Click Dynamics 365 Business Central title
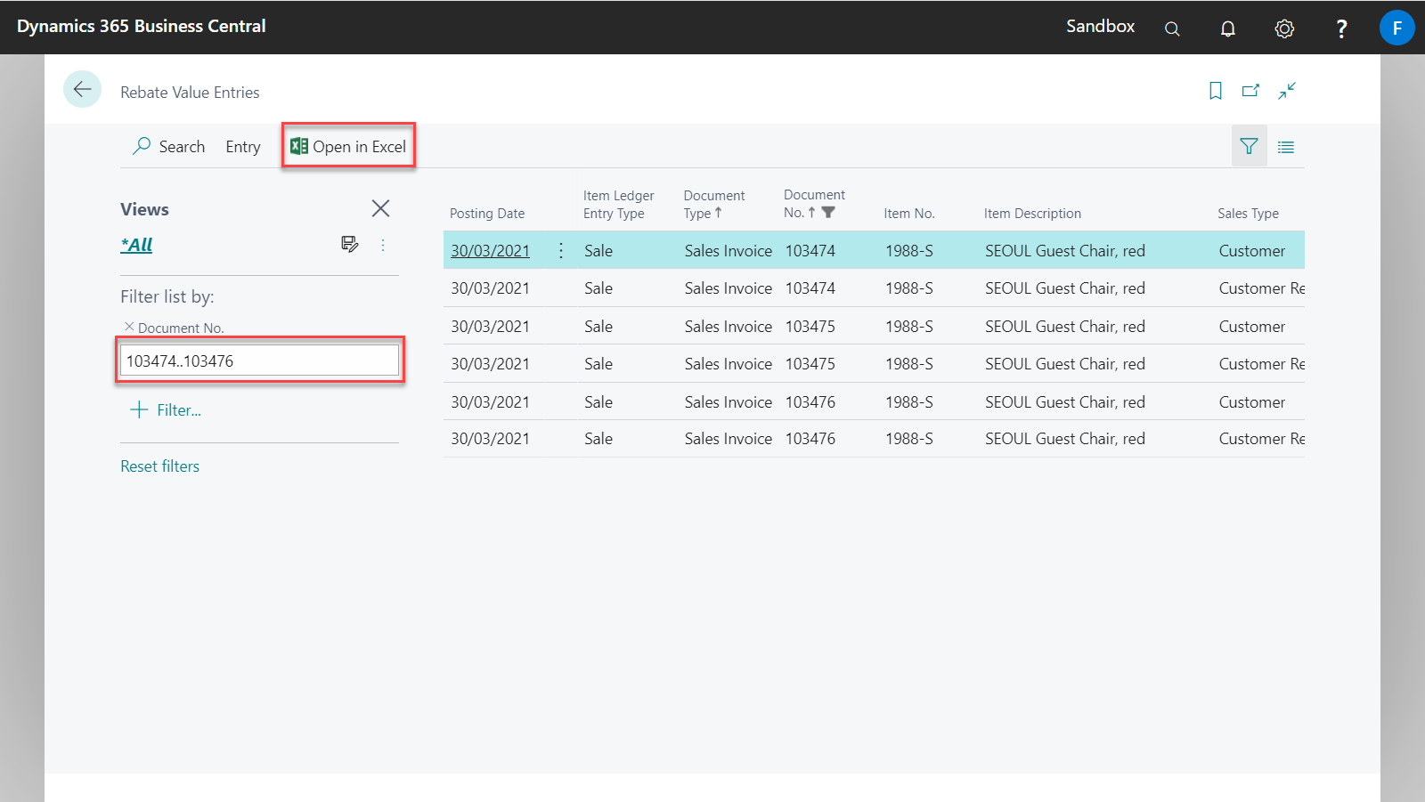Image resolution: width=1425 pixels, height=802 pixels. [x=141, y=27]
